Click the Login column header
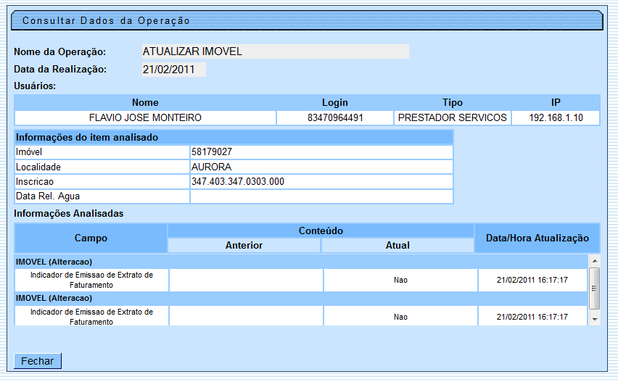618x382 pixels. click(334, 102)
